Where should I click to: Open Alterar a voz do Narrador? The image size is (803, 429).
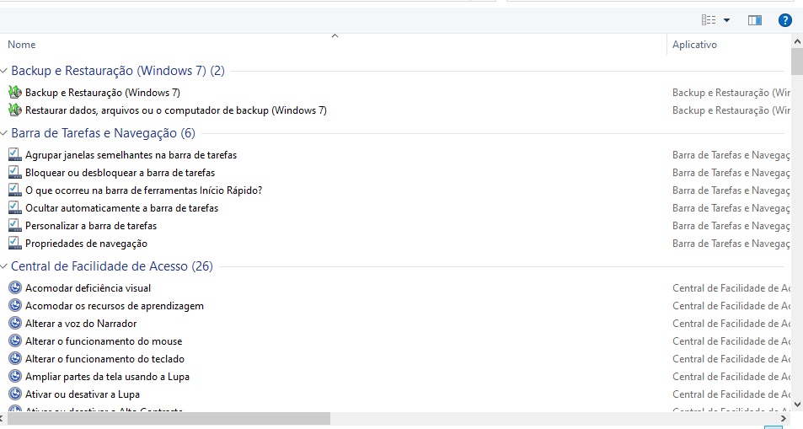[81, 324]
